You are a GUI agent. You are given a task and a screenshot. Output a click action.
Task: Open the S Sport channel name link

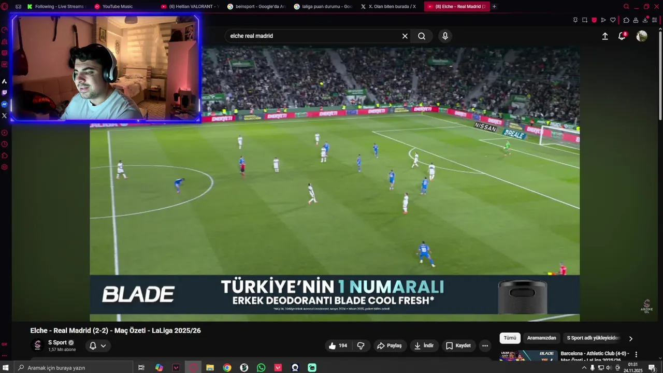[57, 342]
